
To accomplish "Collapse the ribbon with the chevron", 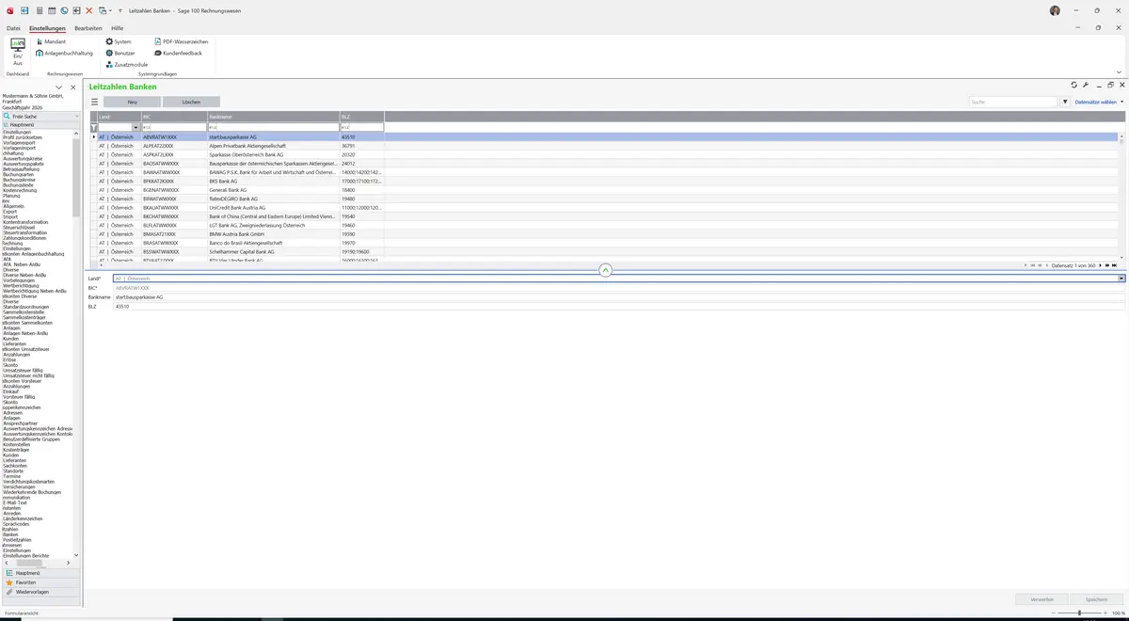I will coord(1119,72).
